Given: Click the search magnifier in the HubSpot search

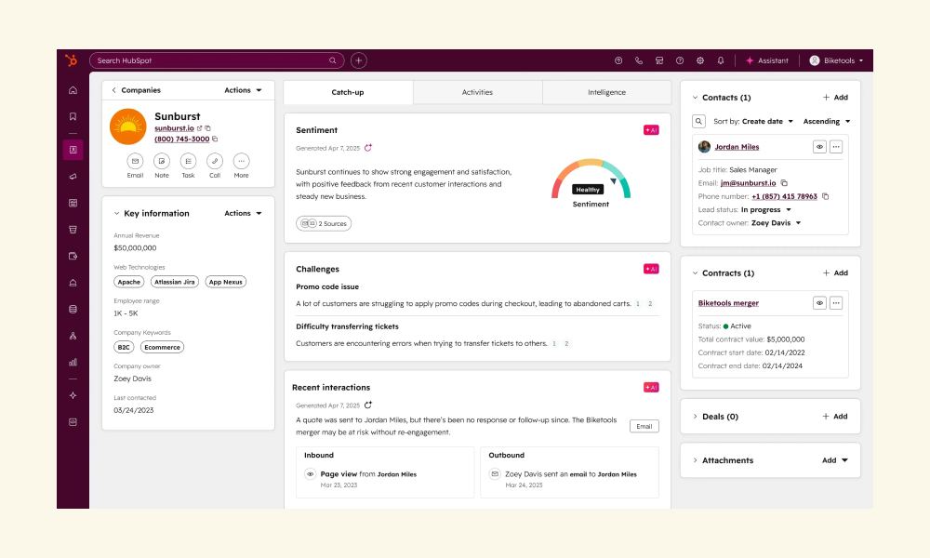Looking at the screenshot, I should click(x=333, y=60).
